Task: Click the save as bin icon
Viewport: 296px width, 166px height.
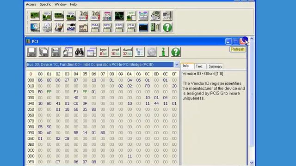Action: [x=55, y=52]
